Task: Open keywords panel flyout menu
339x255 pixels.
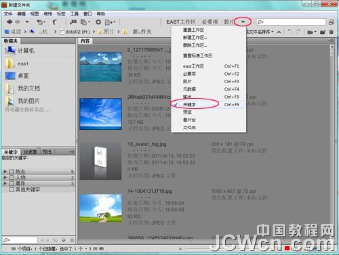Action: [72, 152]
